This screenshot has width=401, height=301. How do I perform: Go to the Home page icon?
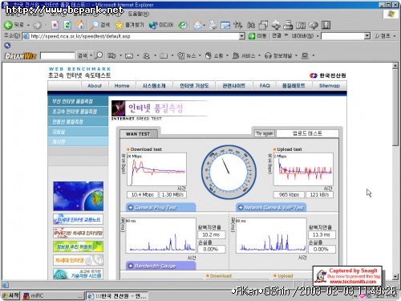(79, 25)
